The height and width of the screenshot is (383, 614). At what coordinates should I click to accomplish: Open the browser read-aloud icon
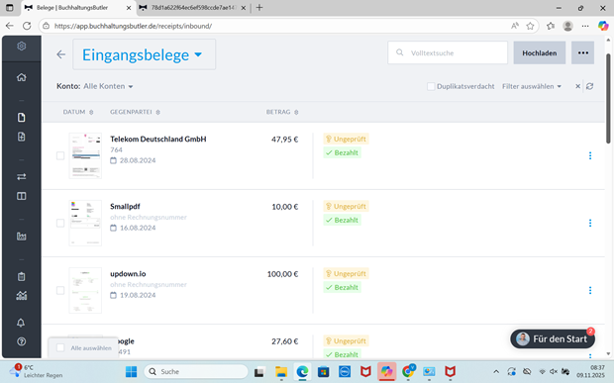515,26
